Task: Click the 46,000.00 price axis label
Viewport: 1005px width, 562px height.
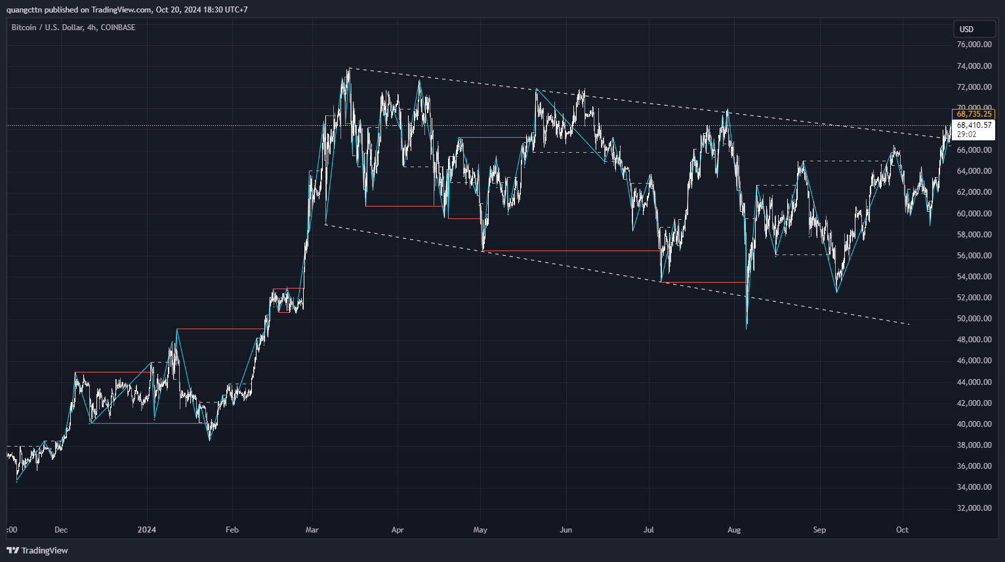Action: point(974,361)
